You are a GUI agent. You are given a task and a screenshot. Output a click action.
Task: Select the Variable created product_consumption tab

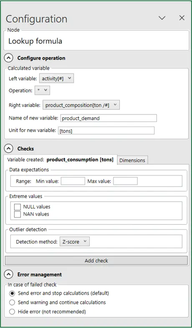coord(61,160)
